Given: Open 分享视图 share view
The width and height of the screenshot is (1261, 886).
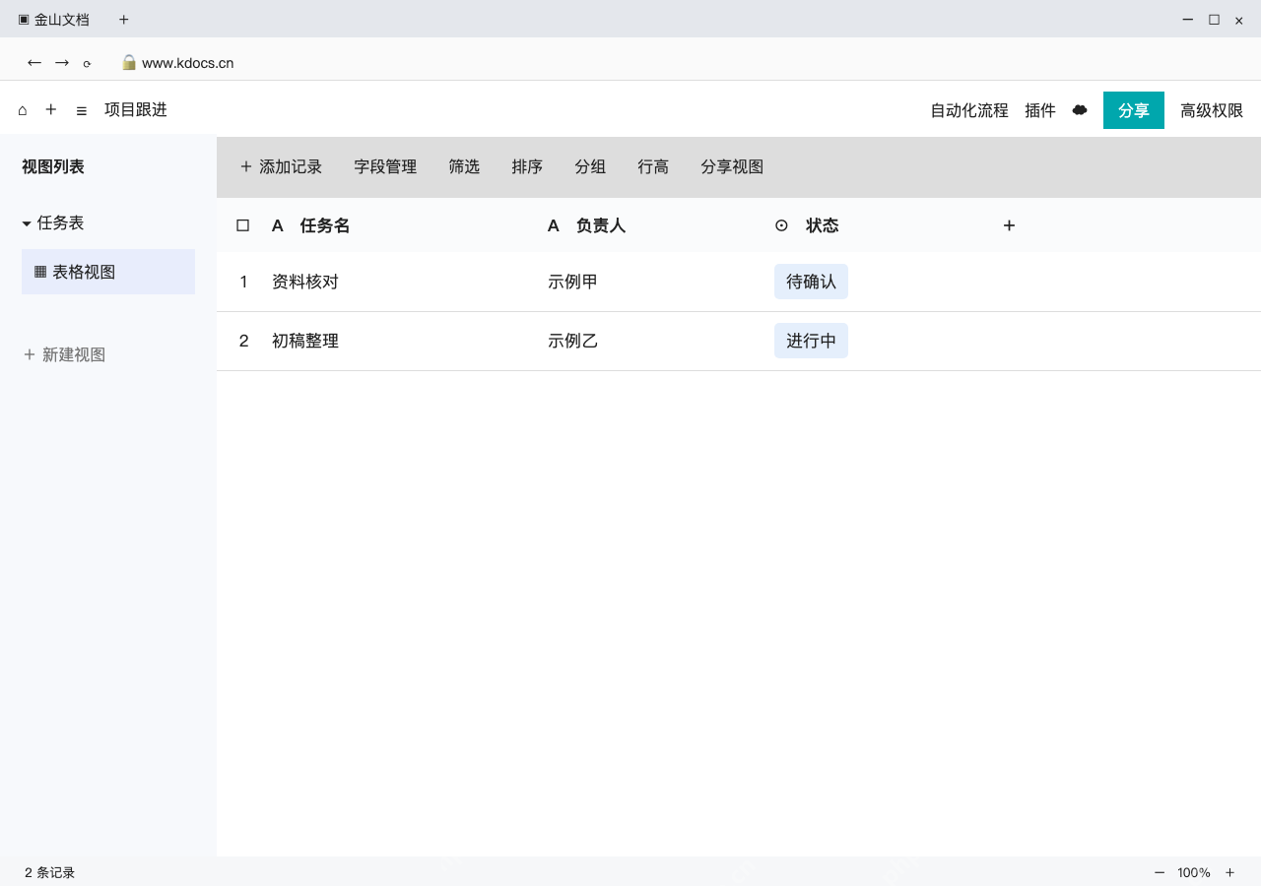Looking at the screenshot, I should 732,166.
